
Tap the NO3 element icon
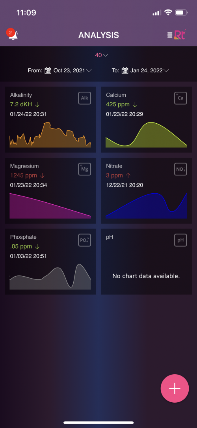tap(181, 169)
